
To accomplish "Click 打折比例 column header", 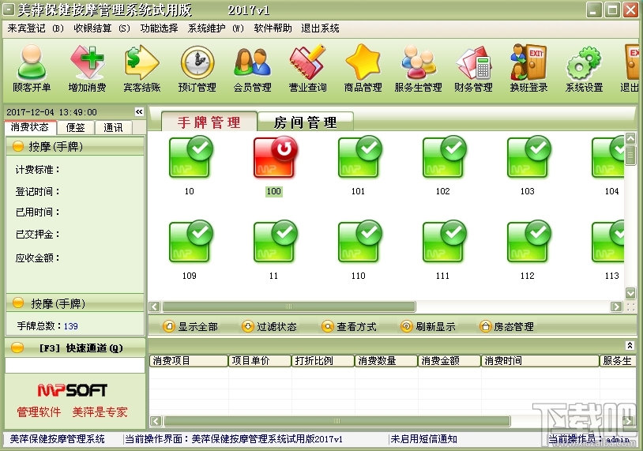I will click(x=323, y=361).
